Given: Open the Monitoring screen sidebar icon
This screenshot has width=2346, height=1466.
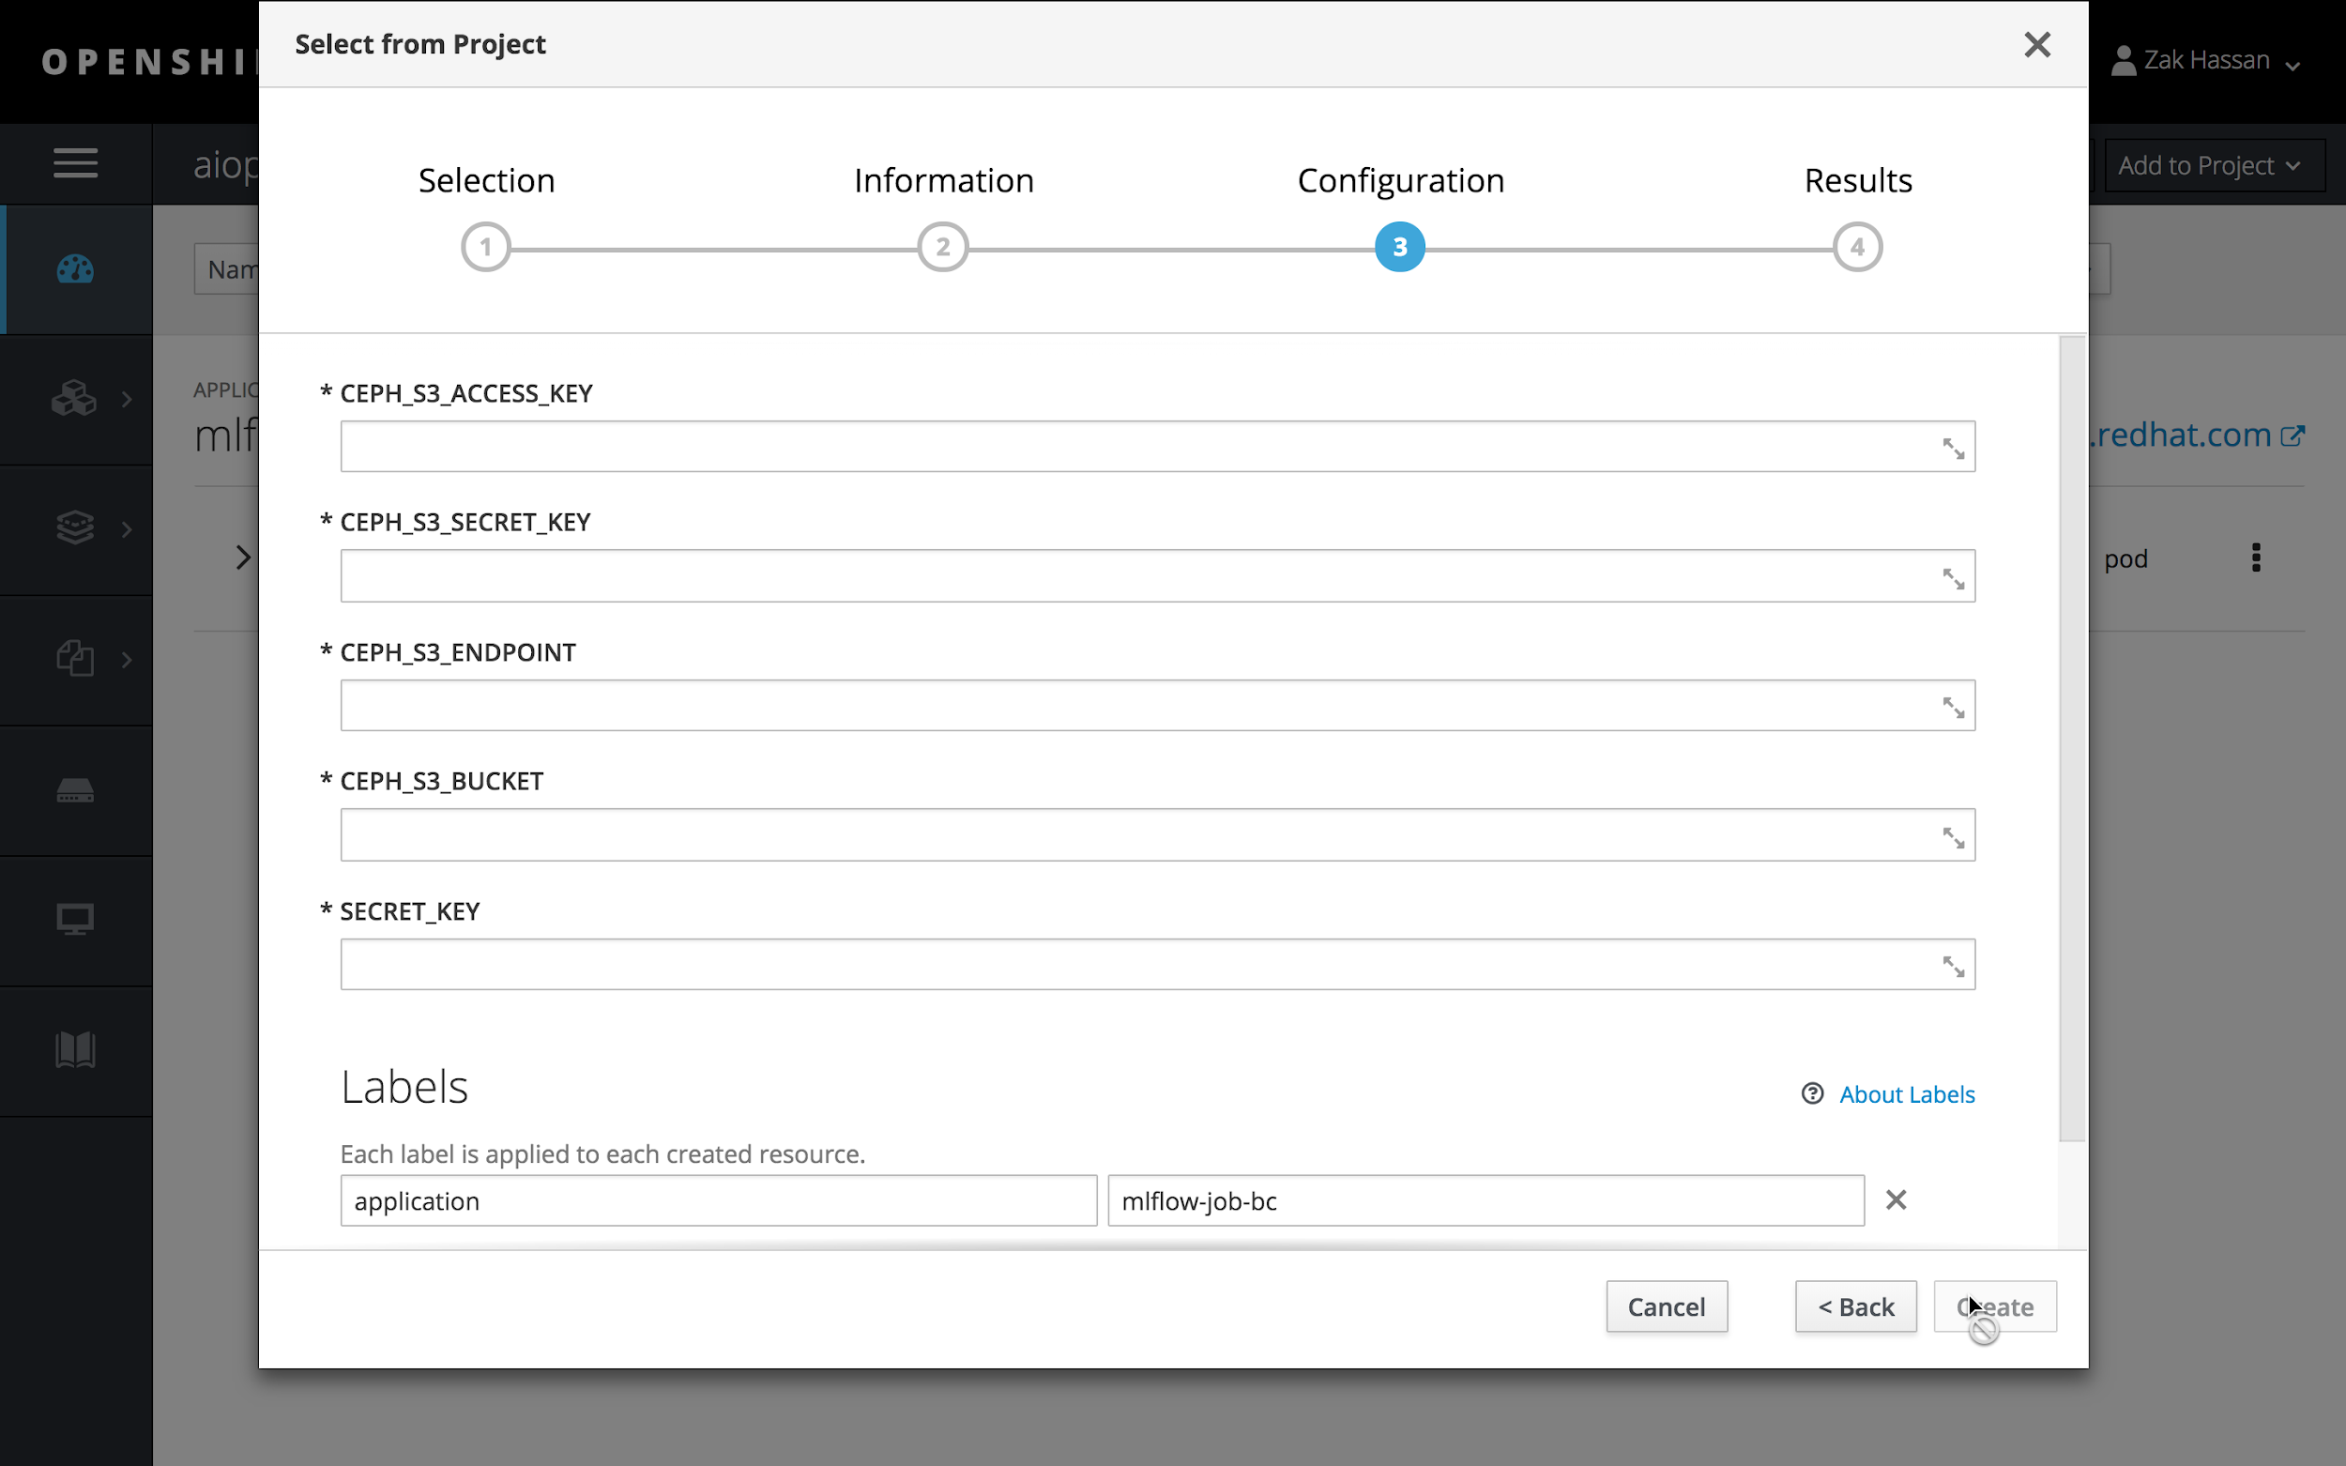Looking at the screenshot, I should (76, 918).
